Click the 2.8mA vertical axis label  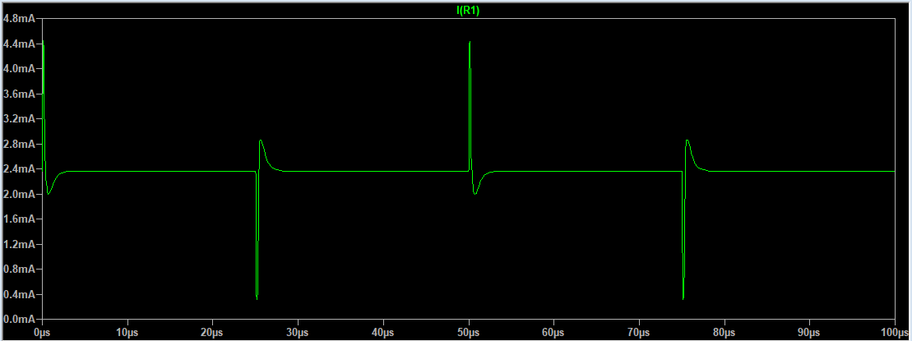tap(19, 144)
